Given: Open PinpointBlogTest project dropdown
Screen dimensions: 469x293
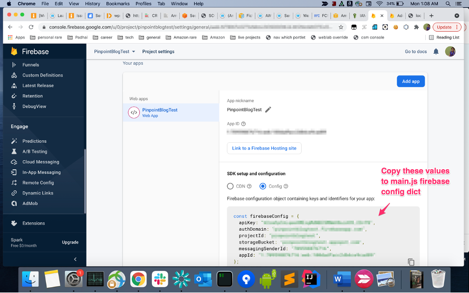Looking at the screenshot, I should coord(114,52).
